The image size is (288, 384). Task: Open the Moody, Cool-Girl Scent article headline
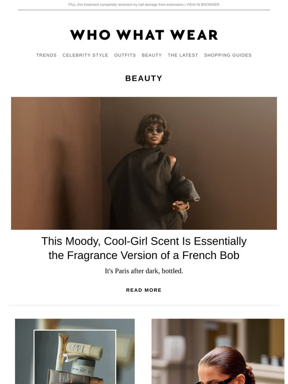coord(144,248)
